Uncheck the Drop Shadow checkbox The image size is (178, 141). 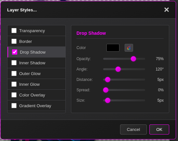[x=15, y=52]
